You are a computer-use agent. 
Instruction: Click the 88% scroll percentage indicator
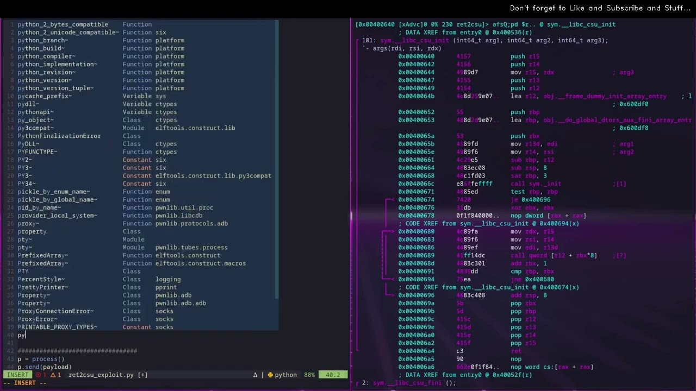coord(309,375)
